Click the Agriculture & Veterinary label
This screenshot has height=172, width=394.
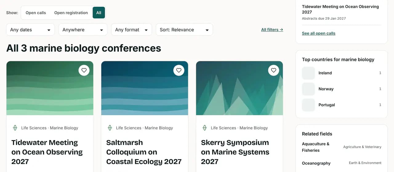coord(362,147)
